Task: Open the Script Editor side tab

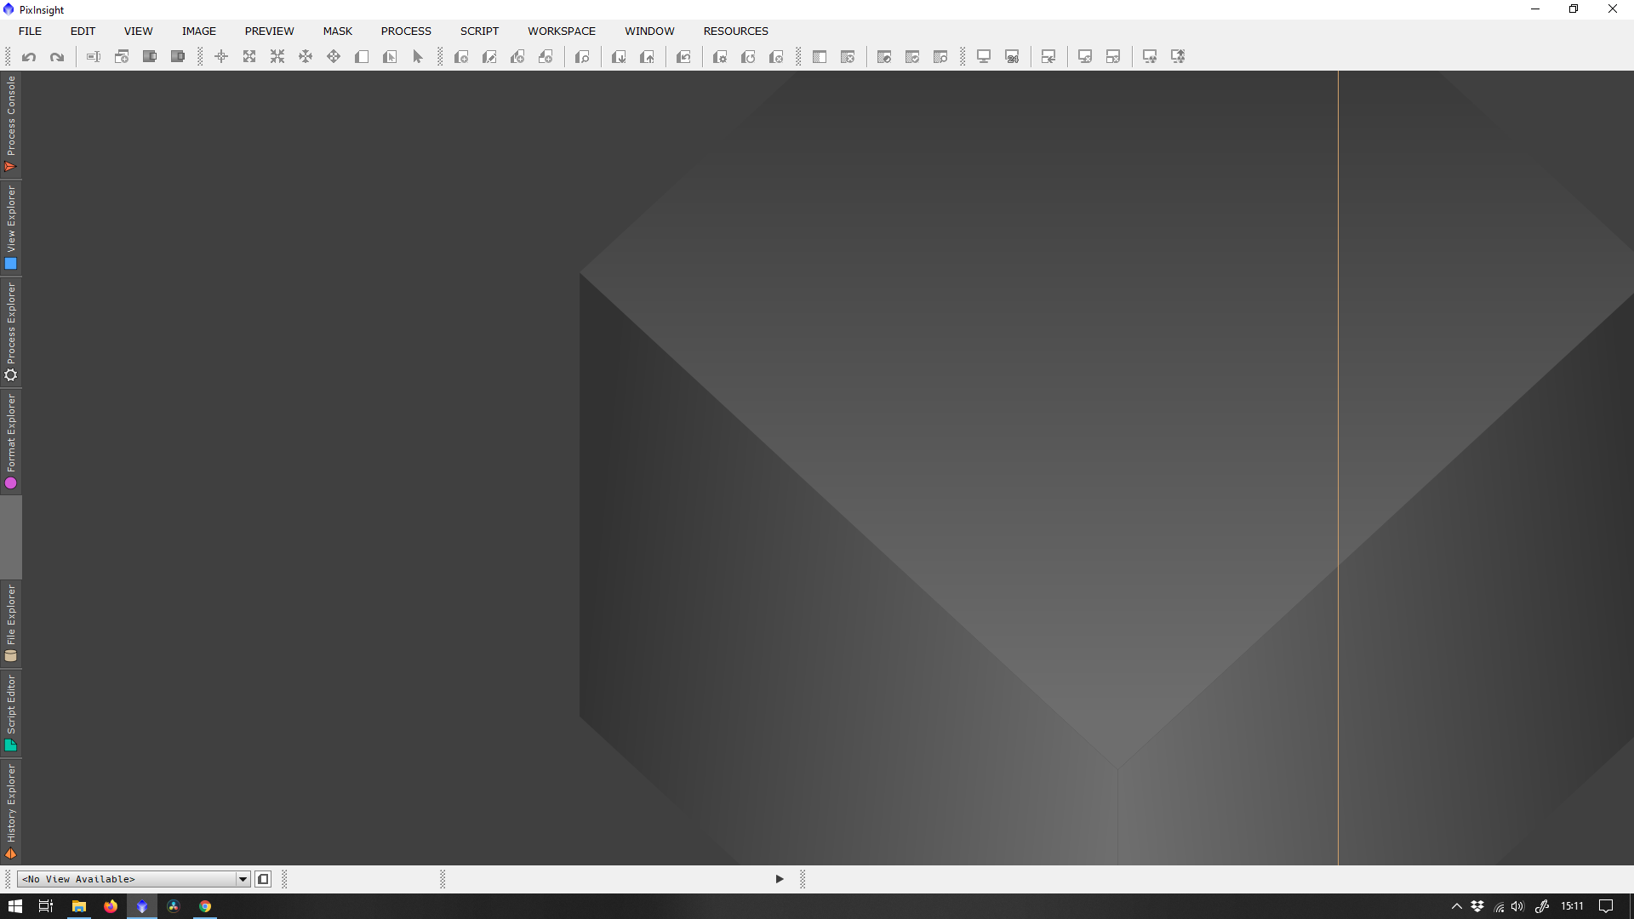Action: (x=11, y=713)
